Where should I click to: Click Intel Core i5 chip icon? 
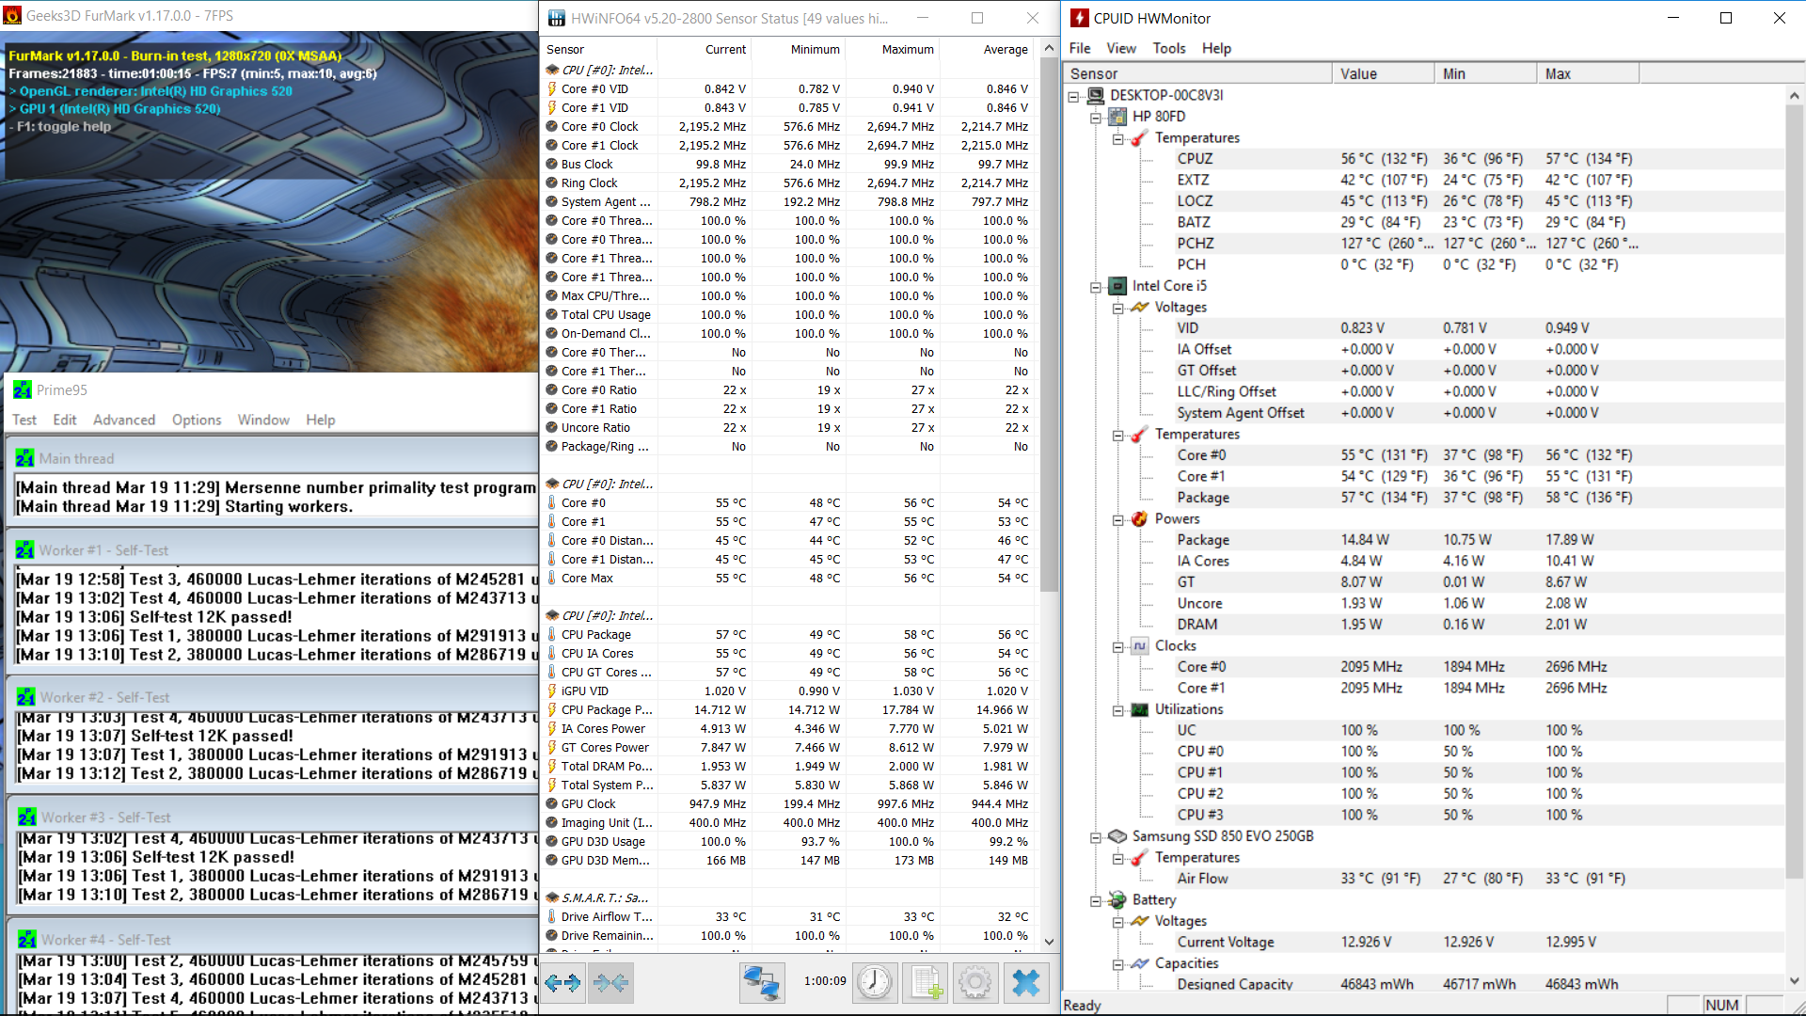(1117, 286)
